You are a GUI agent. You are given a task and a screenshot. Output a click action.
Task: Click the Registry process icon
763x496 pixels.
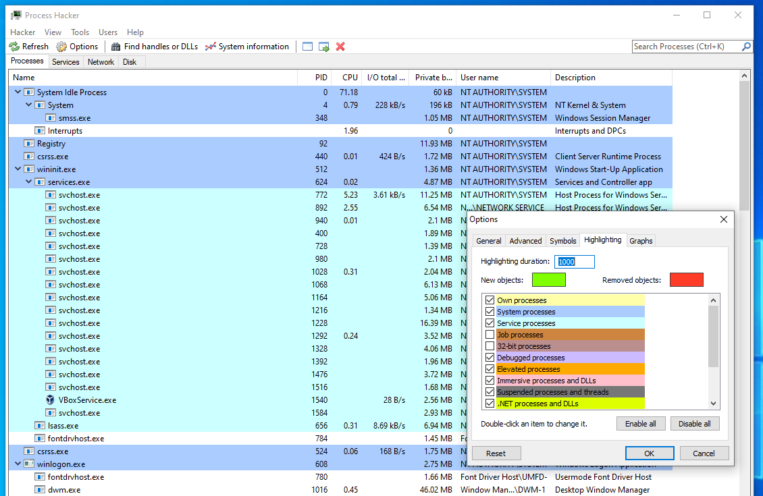29,144
